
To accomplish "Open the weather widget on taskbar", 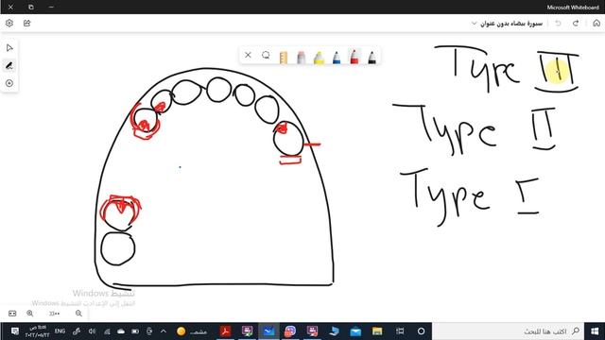I will 192,331.
